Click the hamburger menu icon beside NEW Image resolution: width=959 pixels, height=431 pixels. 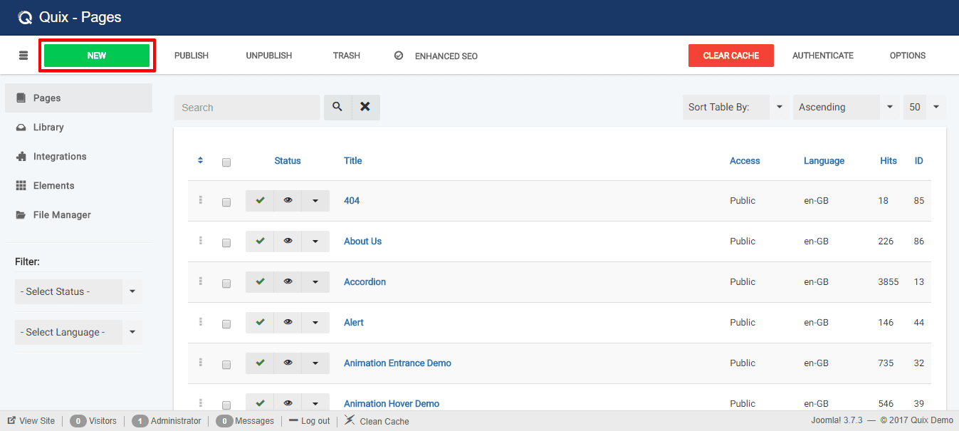click(x=23, y=56)
